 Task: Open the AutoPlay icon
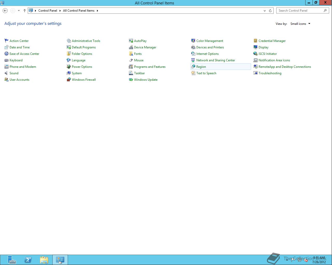(x=131, y=41)
